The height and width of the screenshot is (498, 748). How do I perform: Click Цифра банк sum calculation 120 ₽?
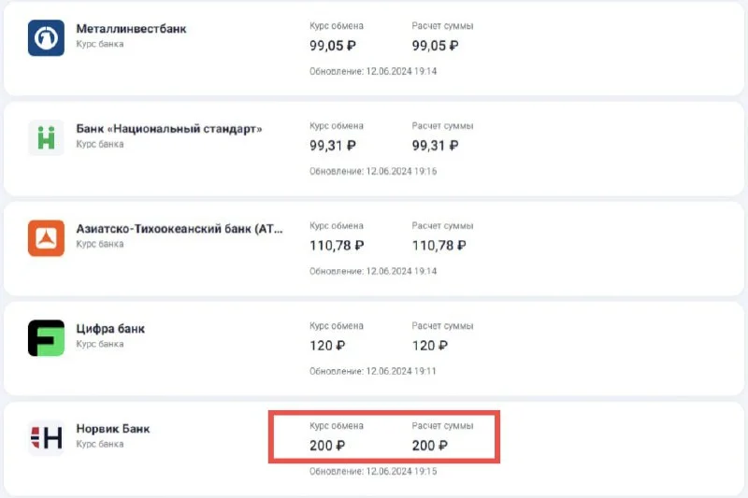click(x=430, y=346)
